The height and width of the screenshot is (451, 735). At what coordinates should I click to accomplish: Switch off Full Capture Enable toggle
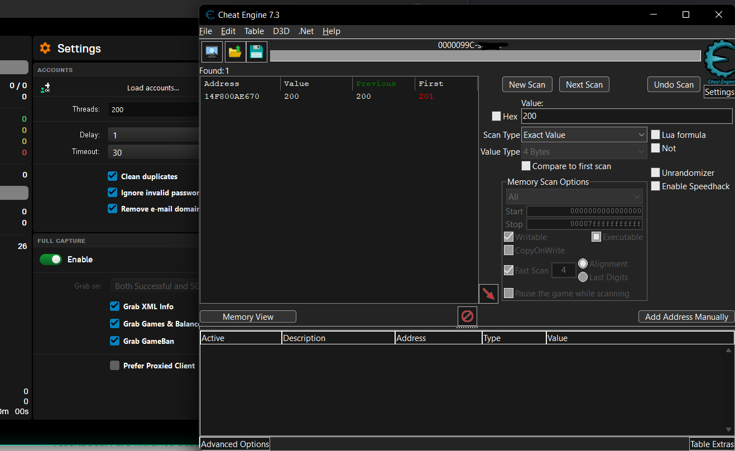point(51,260)
